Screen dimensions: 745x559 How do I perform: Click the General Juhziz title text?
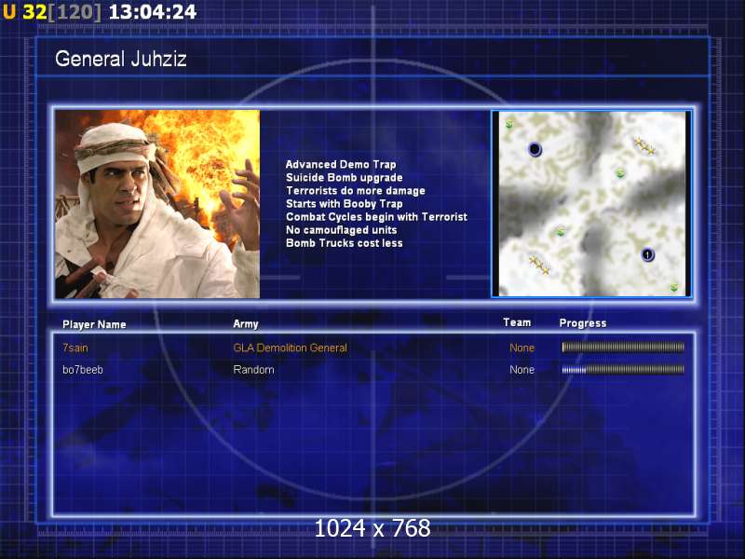121,59
